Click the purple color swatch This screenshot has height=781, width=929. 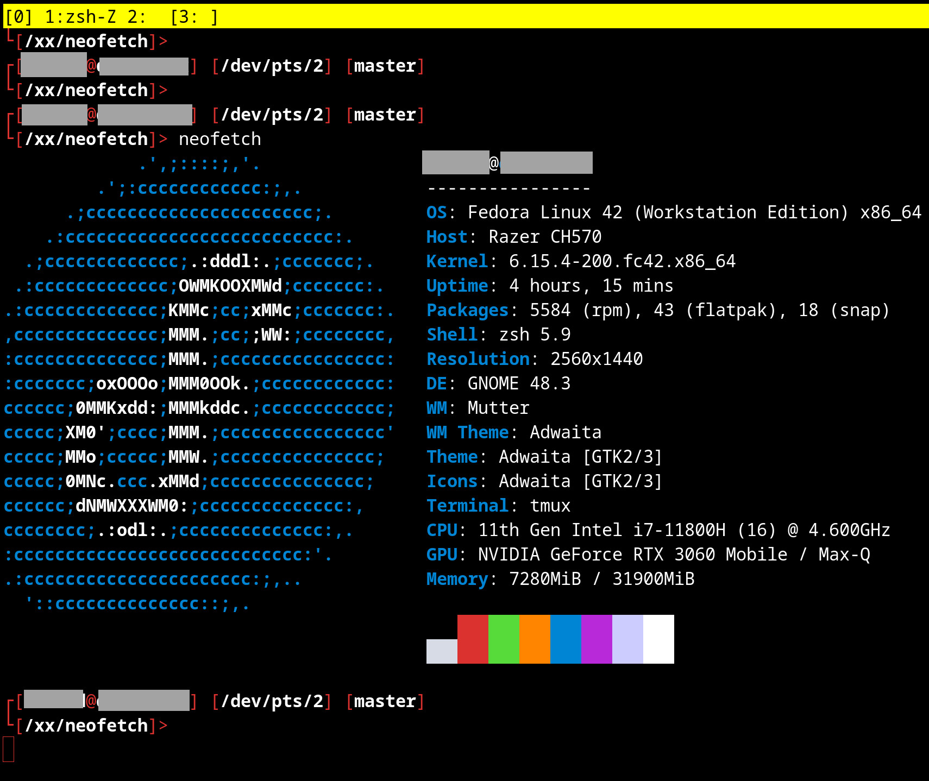pyautogui.click(x=597, y=639)
